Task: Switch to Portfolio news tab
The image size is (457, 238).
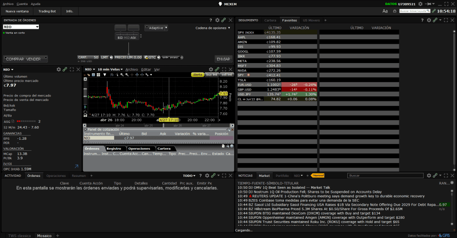Action: [282, 176]
